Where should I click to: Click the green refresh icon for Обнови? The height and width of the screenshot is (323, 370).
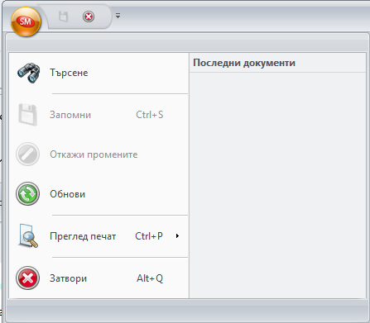(27, 194)
